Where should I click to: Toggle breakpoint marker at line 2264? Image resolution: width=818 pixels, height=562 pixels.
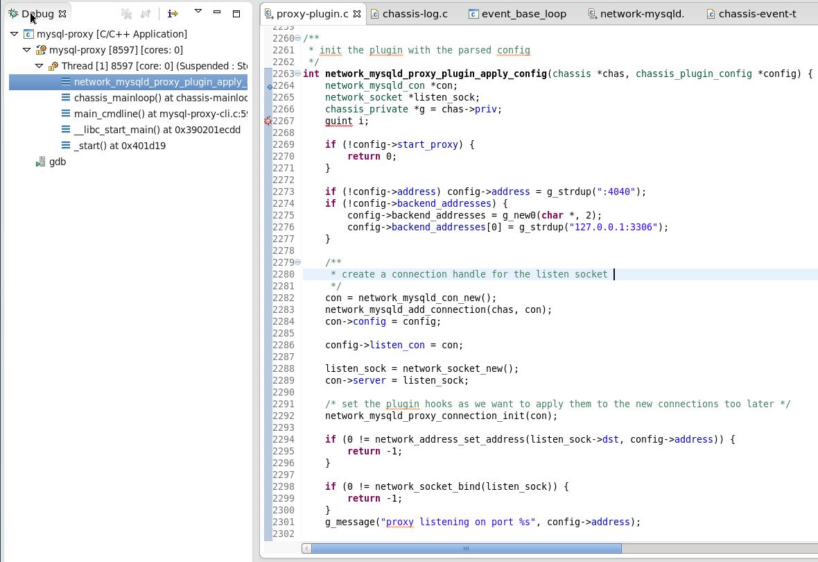pos(269,87)
